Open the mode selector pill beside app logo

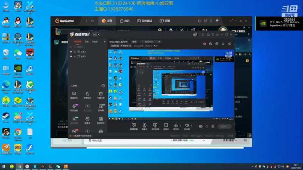click(x=96, y=34)
